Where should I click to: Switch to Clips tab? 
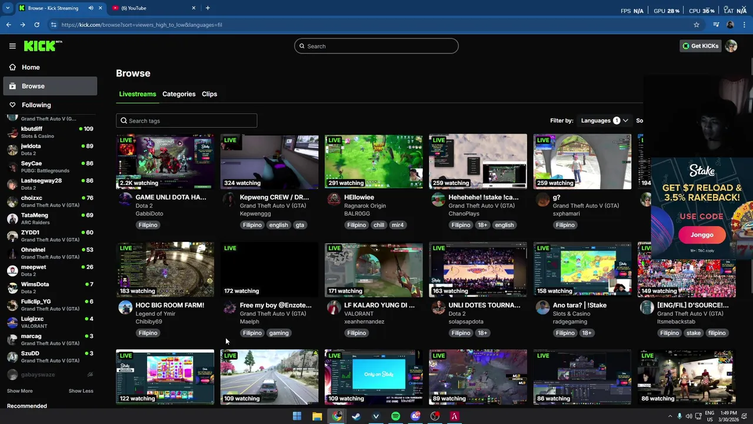(x=209, y=94)
